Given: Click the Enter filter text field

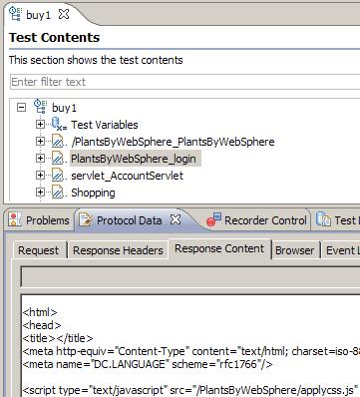Looking at the screenshot, I should (184, 82).
